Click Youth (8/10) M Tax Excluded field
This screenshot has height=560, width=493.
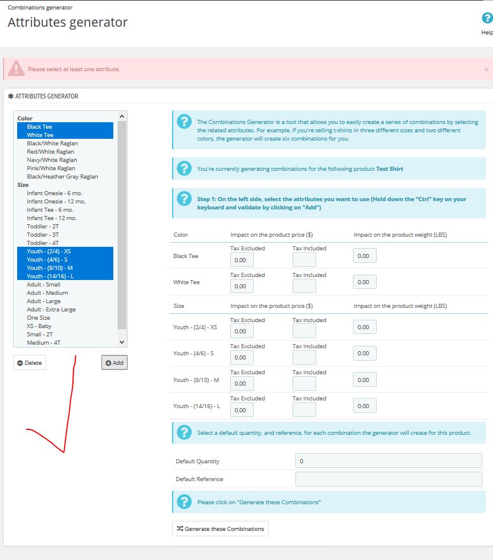(x=242, y=383)
